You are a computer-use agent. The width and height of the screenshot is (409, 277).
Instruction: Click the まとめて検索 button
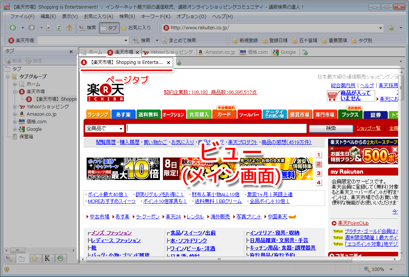179,40
